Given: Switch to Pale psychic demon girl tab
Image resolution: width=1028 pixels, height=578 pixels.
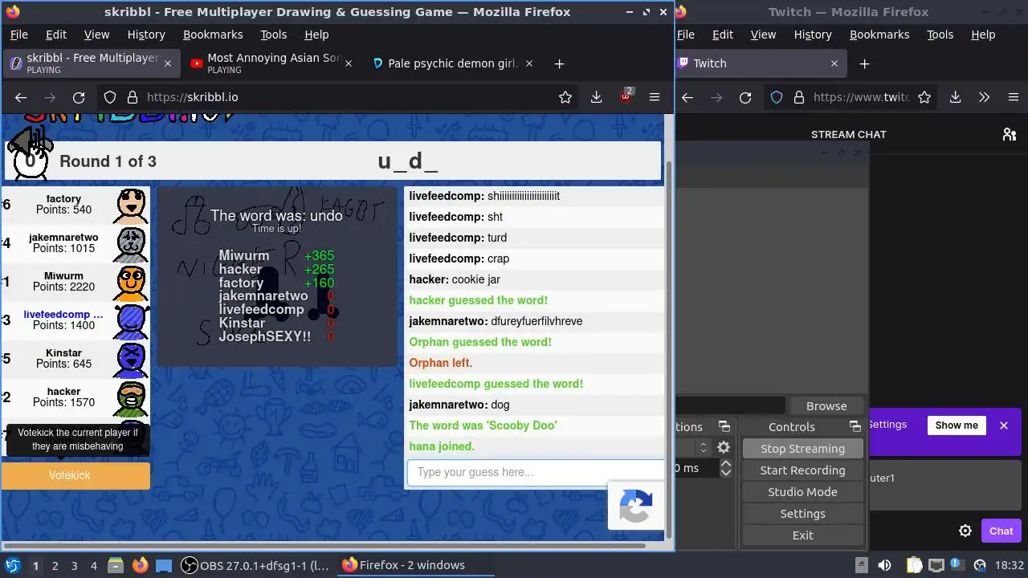Looking at the screenshot, I should pyautogui.click(x=453, y=63).
